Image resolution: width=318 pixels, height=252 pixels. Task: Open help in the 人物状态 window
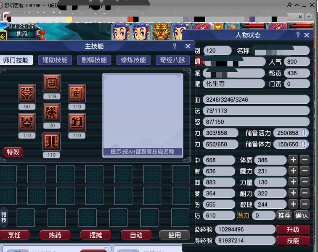[x=297, y=35]
